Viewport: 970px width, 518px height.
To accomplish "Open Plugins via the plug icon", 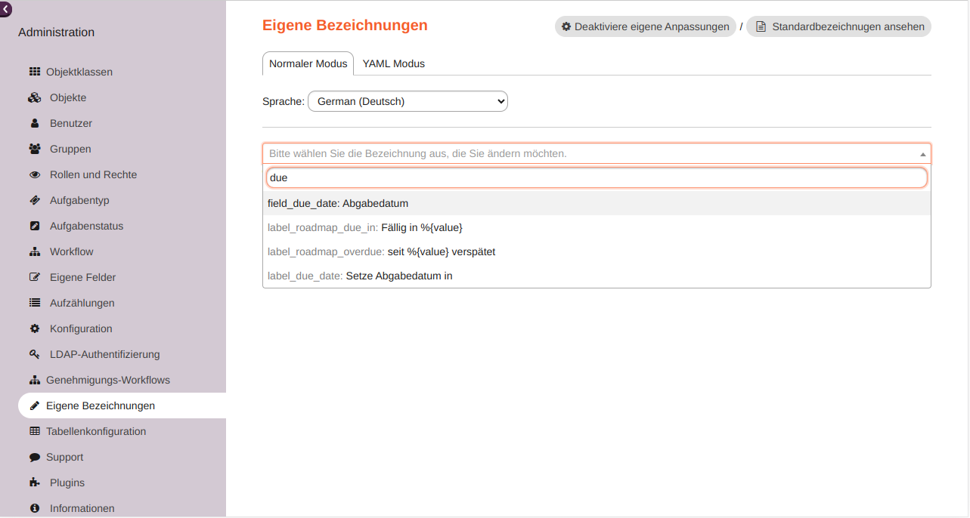I will click(x=34, y=483).
